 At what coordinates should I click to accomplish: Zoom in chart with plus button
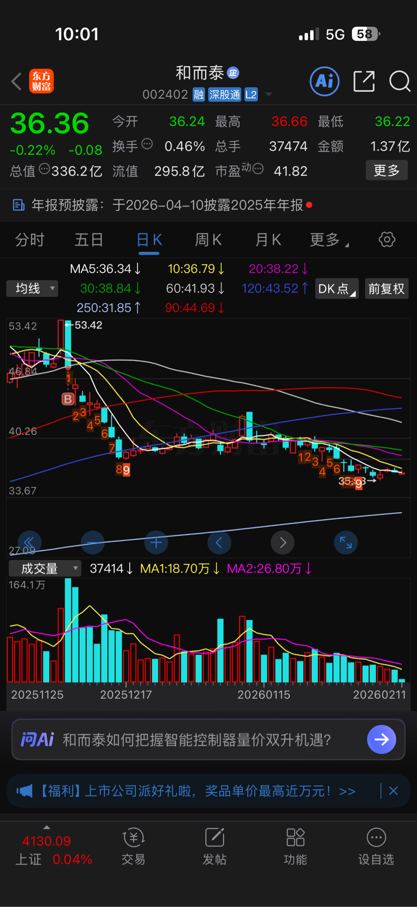click(x=156, y=542)
